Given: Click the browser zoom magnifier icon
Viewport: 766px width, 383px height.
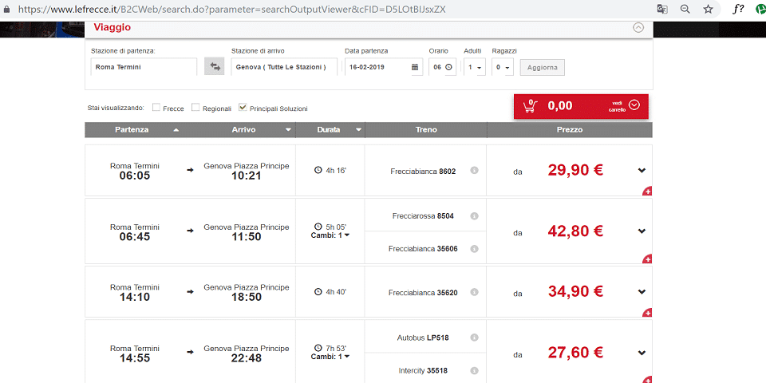Looking at the screenshot, I should pyautogui.click(x=685, y=10).
